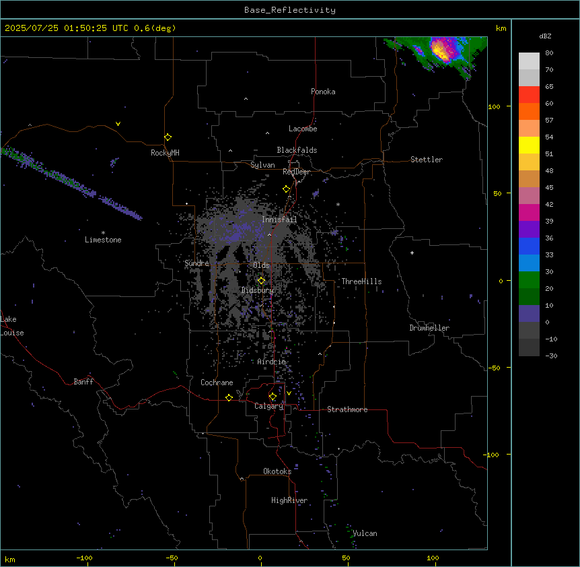This screenshot has width=580, height=567.
Task: Click the Base_Reflectivity title
Action: point(290,10)
